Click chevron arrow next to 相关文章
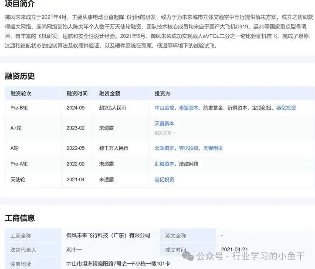Image resolution: width=315 pixels, height=269 pixels. pyautogui.click(x=174, y=133)
